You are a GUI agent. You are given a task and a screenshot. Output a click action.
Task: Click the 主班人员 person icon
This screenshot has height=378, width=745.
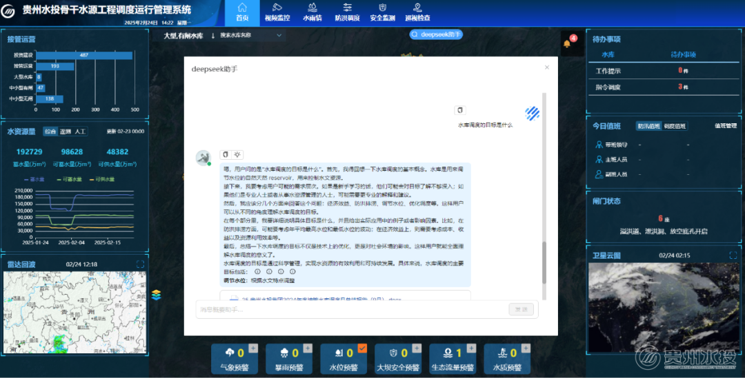pyautogui.click(x=599, y=159)
